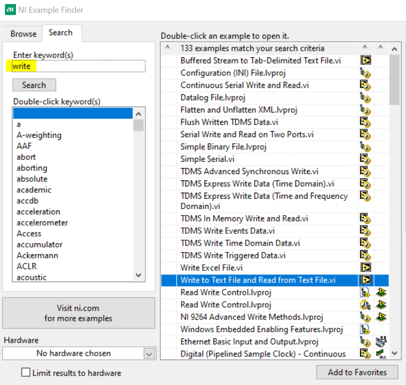
Task: Click the VI icon beside Write Excel File.vi
Action: (365, 267)
